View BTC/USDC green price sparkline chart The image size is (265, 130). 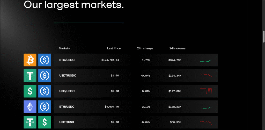click(x=206, y=61)
